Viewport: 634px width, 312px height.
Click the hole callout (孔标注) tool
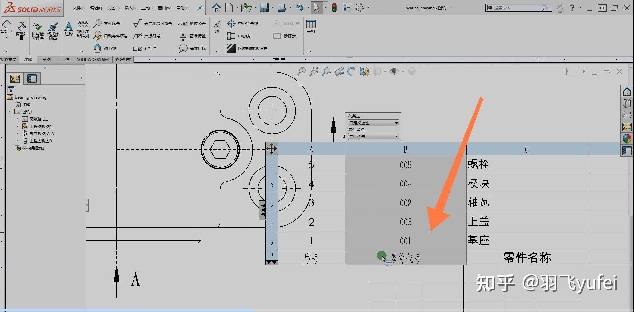click(144, 48)
